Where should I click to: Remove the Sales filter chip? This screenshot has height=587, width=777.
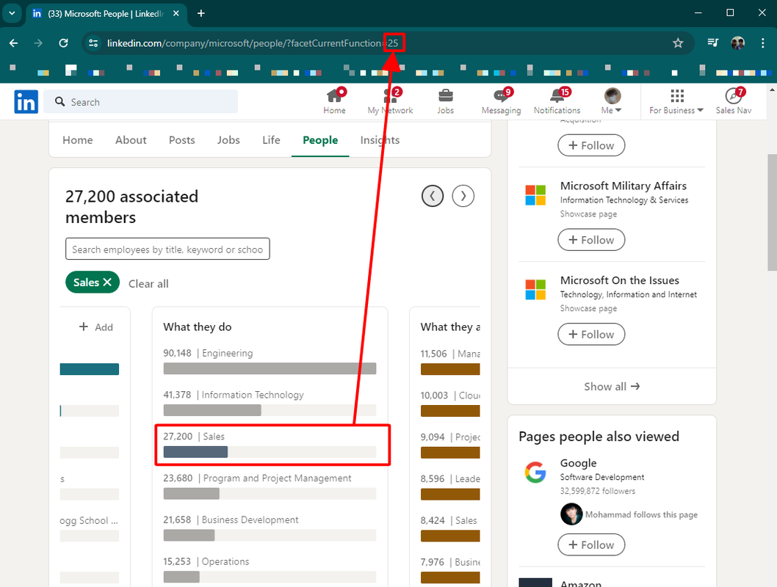(x=107, y=282)
